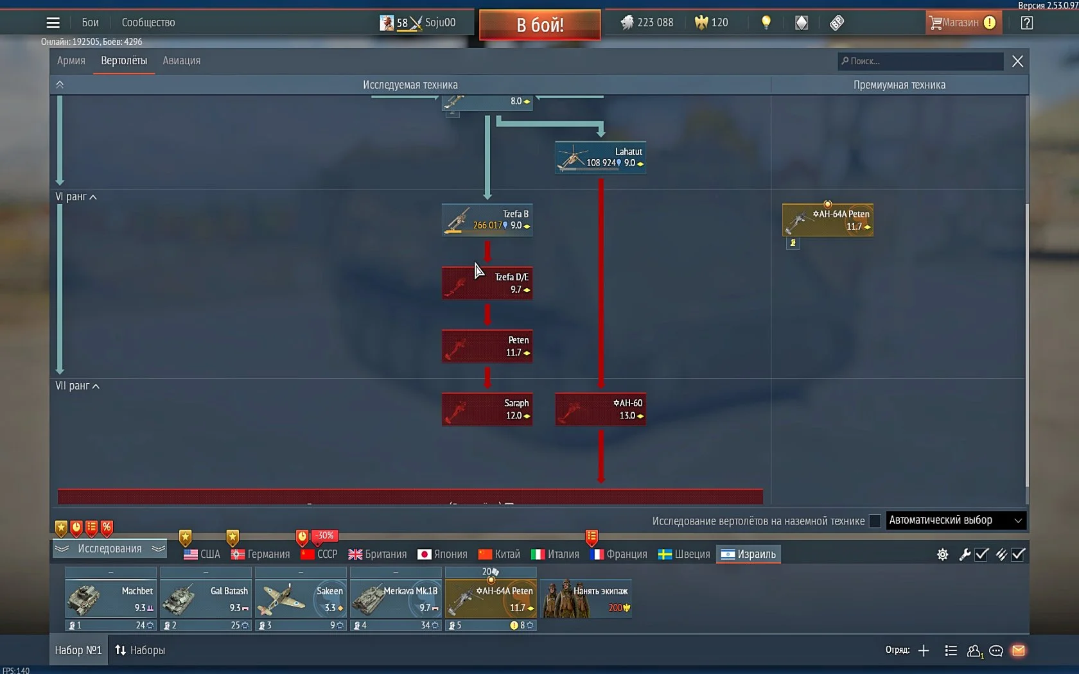This screenshot has height=674, width=1079.
Task: Select the Tzefa B helicopter
Action: (x=487, y=220)
